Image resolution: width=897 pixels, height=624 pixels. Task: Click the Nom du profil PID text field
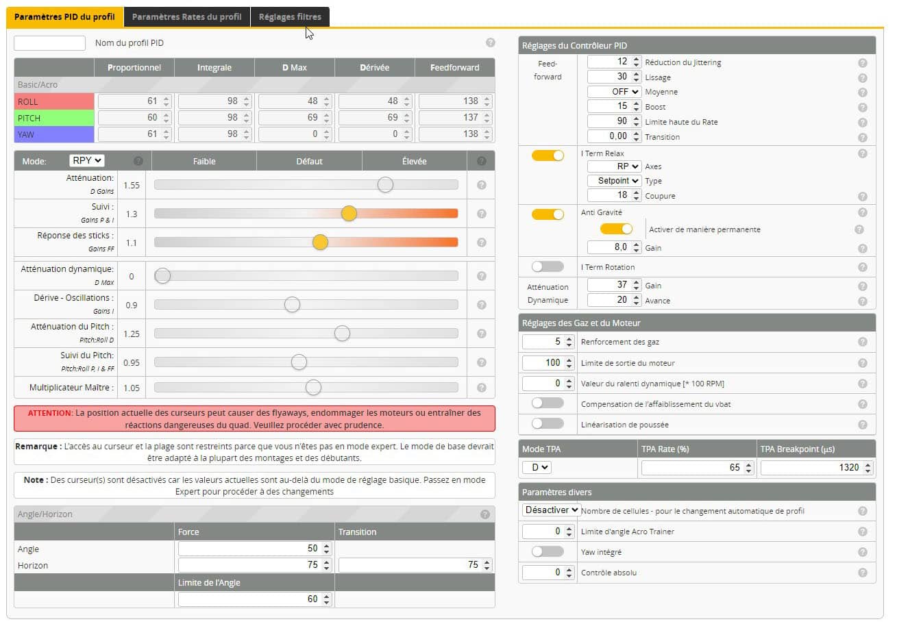49,43
